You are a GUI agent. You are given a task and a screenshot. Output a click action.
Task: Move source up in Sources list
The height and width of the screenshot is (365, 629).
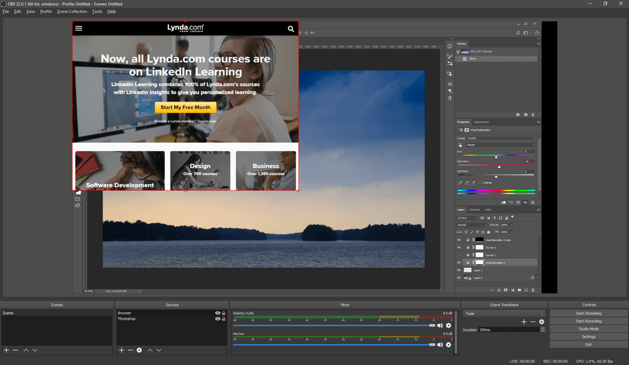tap(150, 350)
